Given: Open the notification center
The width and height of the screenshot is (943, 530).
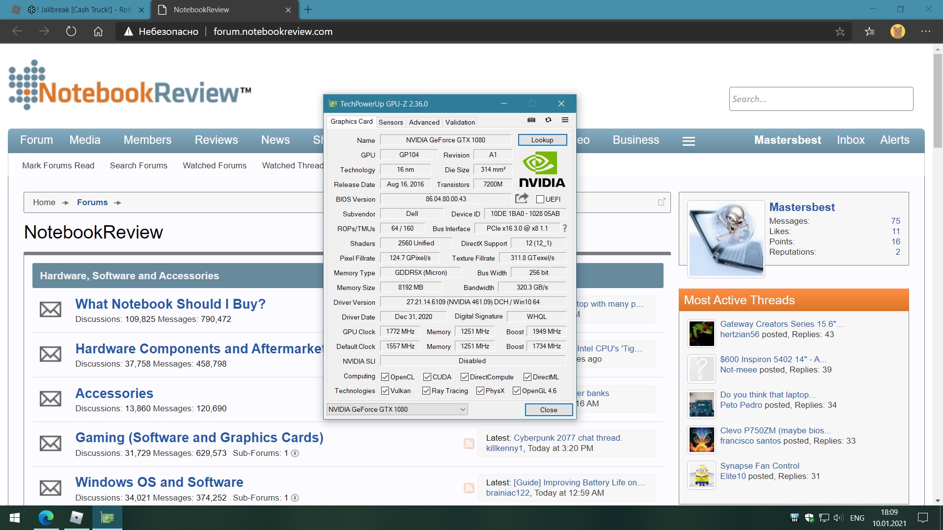Looking at the screenshot, I should coord(922,518).
